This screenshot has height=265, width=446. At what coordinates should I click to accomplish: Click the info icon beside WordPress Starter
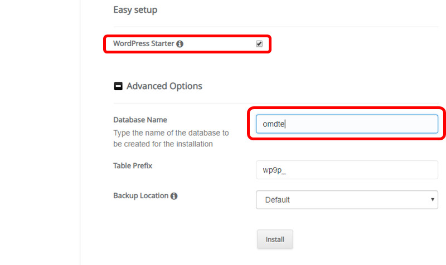coord(180,44)
